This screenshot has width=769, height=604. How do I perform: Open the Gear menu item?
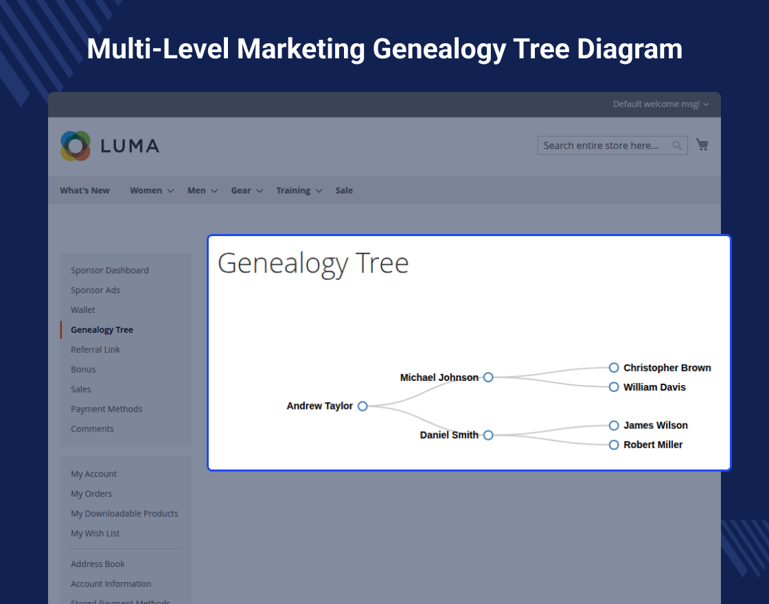point(241,190)
